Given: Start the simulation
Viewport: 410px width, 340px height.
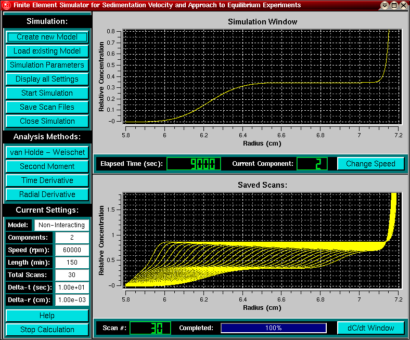Looking at the screenshot, I should pos(47,93).
